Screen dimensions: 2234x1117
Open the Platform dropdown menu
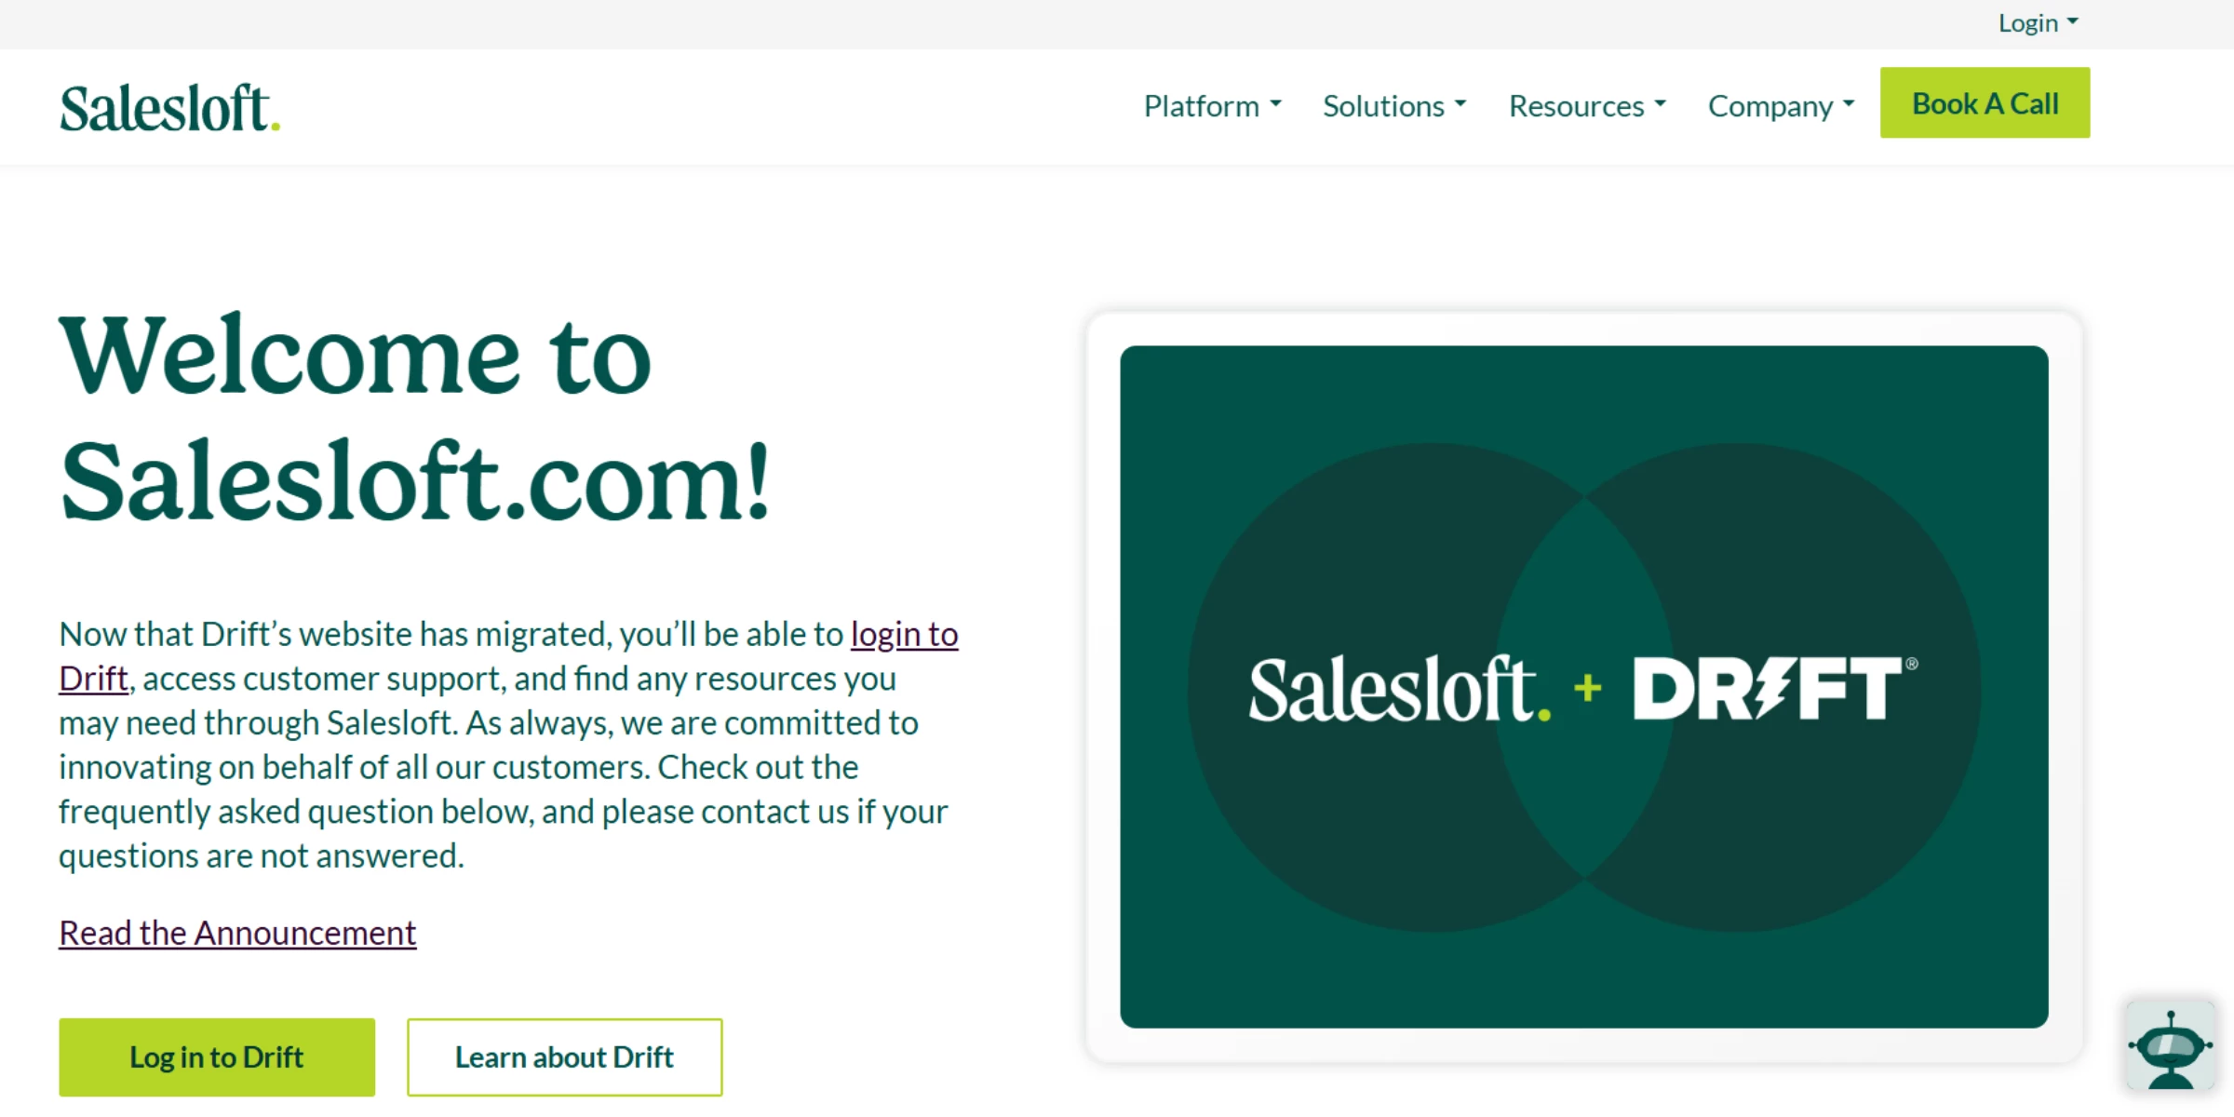tap(1212, 106)
